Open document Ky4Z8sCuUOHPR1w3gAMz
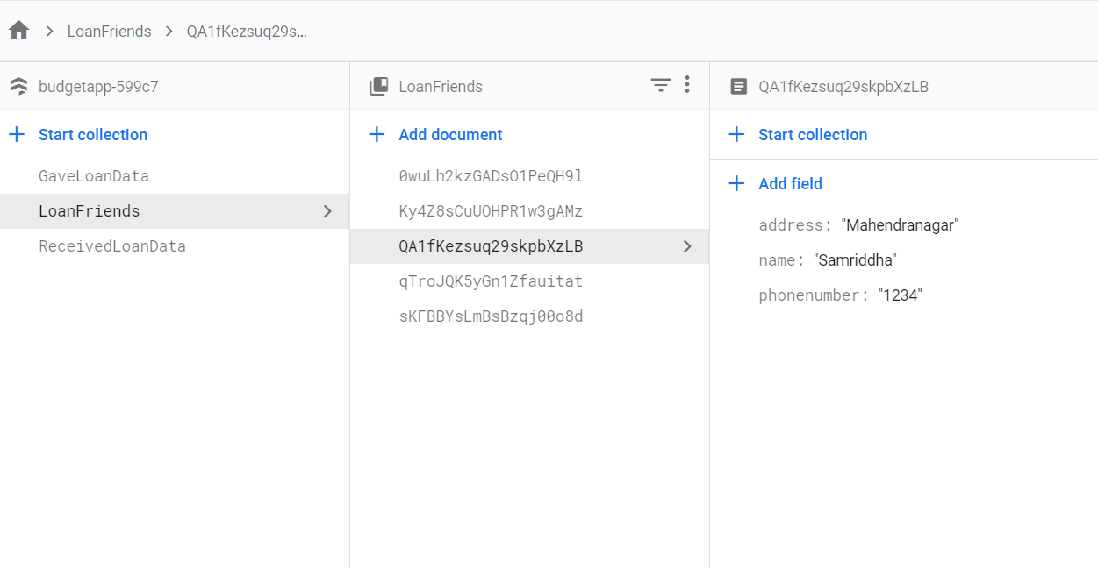Screen dimensions: 1098x568 [491, 211]
